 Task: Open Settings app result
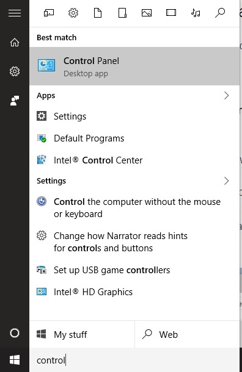(x=134, y=116)
